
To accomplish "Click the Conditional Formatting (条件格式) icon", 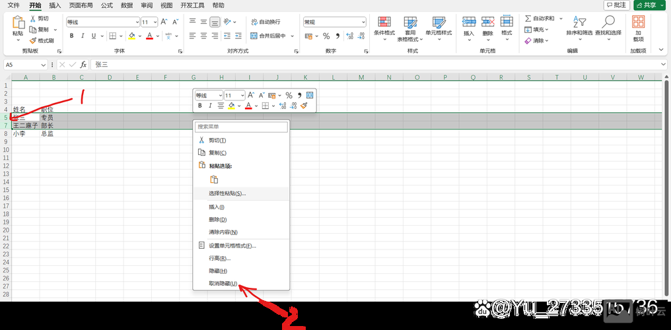I will tap(384, 24).
